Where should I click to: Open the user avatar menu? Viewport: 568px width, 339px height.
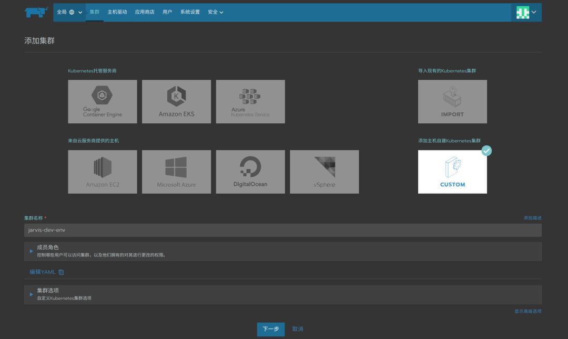[526, 12]
